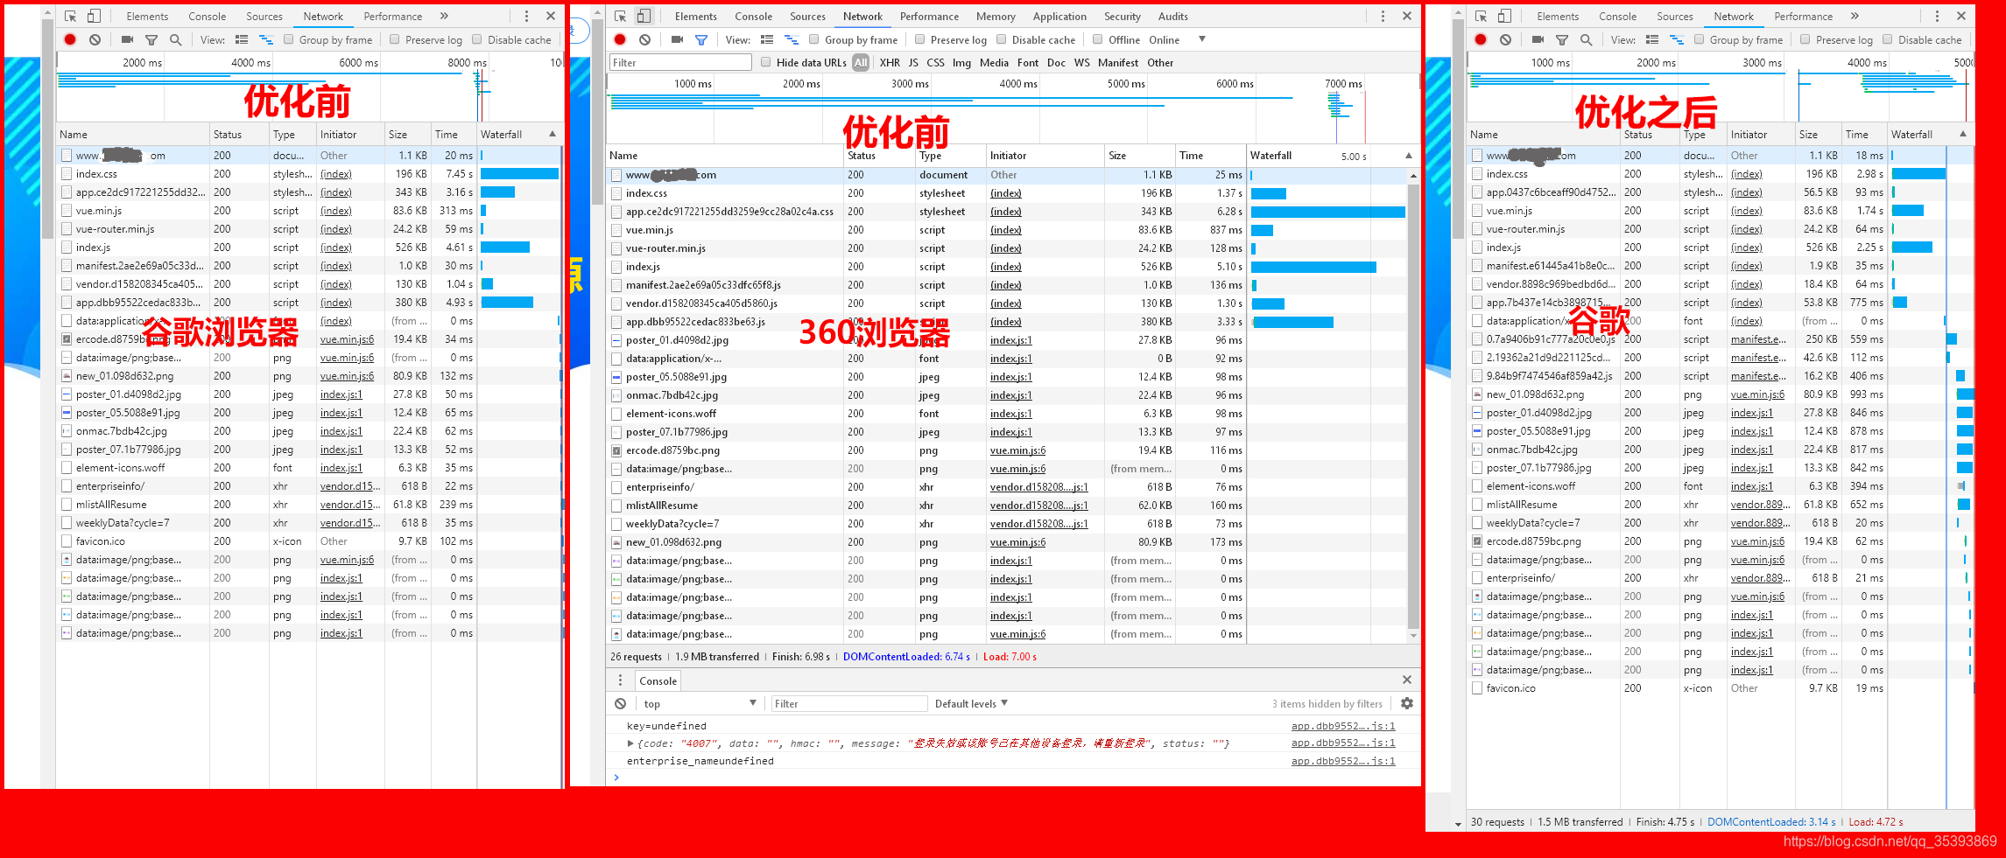Filter requests by CSS type

point(935,62)
